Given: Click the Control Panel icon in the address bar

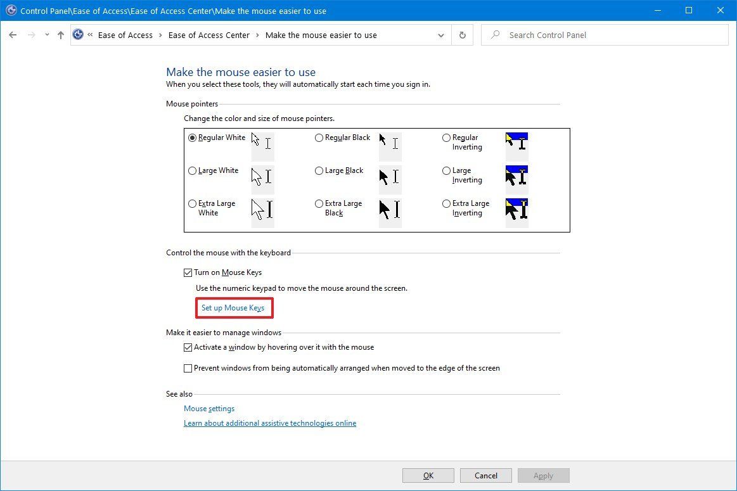Looking at the screenshot, I should tap(77, 34).
